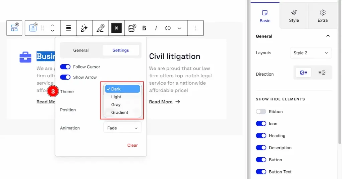
Task: Enable the Ribbon toggle
Action: click(x=261, y=112)
